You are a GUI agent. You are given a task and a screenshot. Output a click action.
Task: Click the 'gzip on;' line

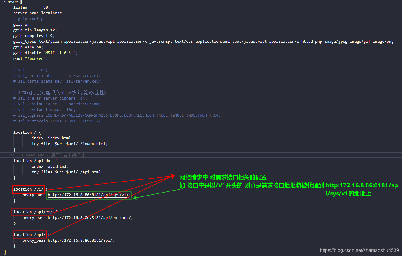click(x=22, y=24)
